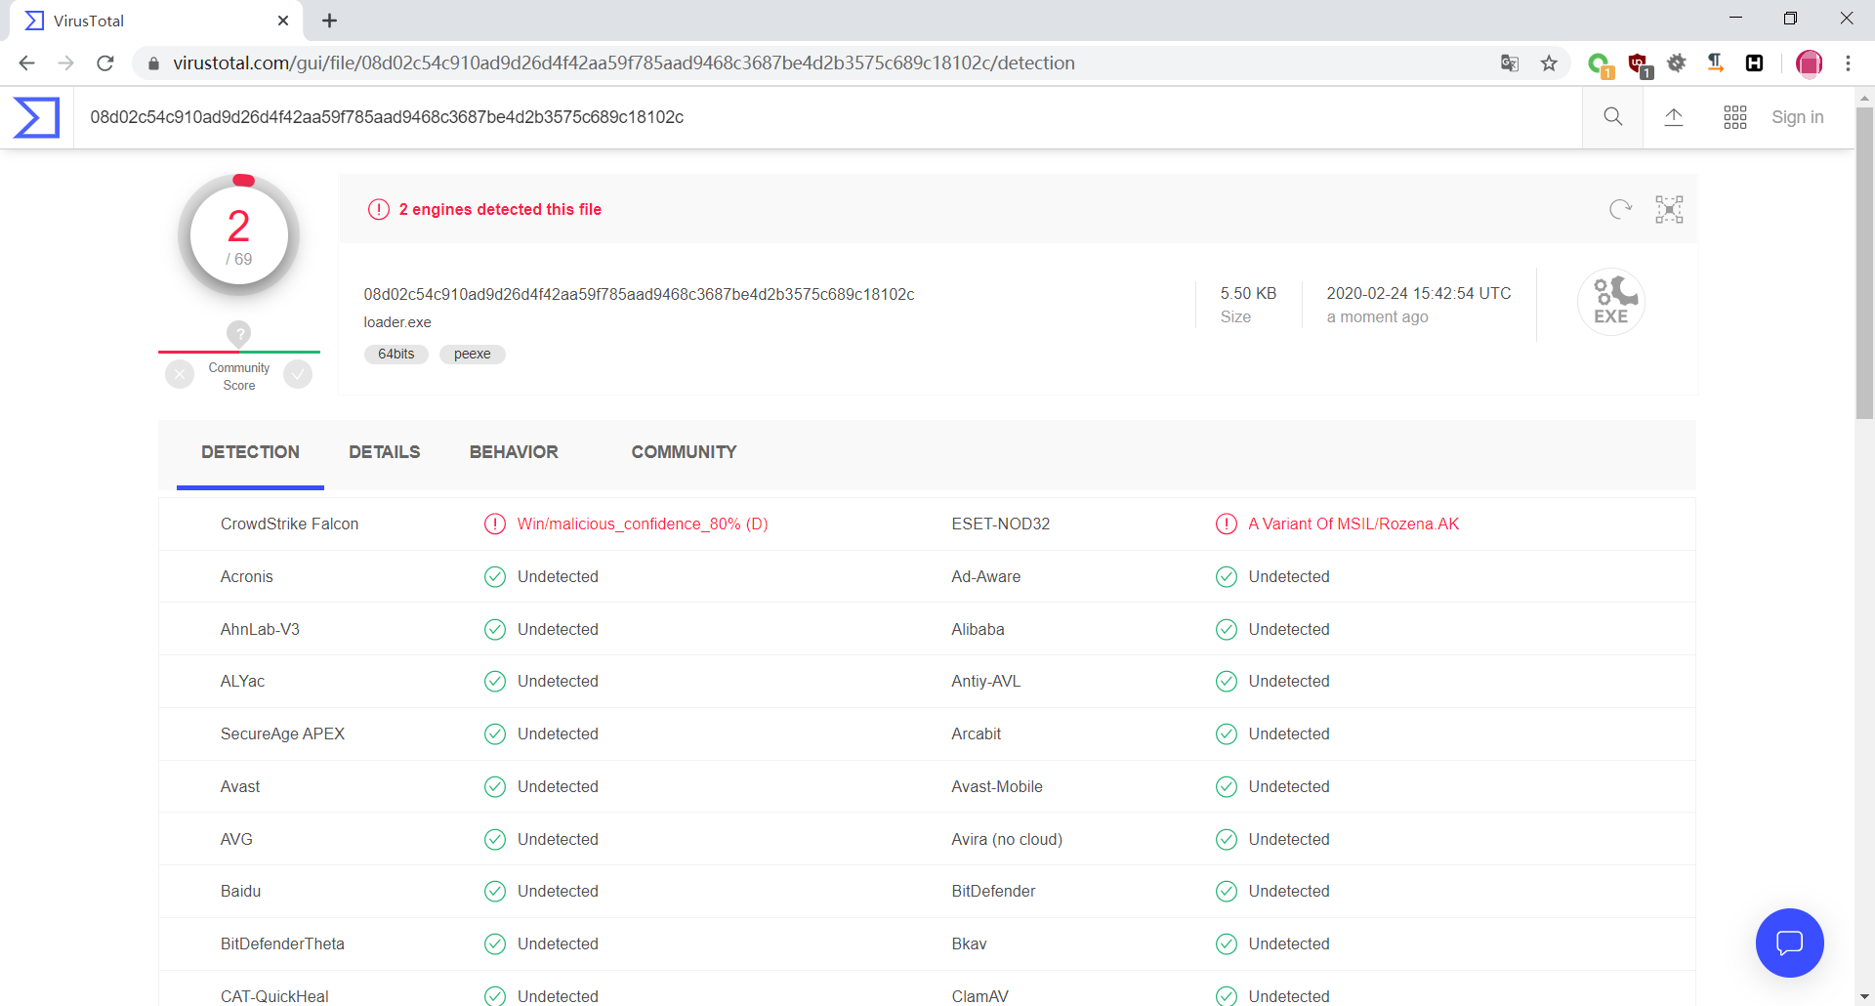Click the 2020-02-24 15:42:54 UTC timestamp
The height and width of the screenshot is (1006, 1875).
(1419, 294)
